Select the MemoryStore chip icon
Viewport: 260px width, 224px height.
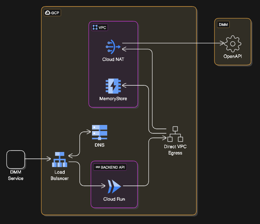coord(113,86)
